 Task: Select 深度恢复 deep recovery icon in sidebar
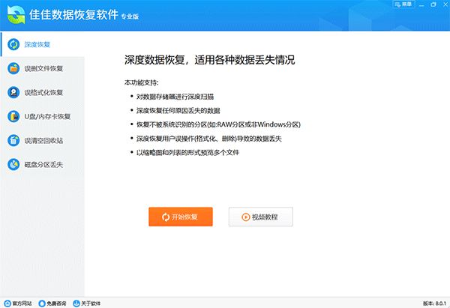(x=13, y=44)
